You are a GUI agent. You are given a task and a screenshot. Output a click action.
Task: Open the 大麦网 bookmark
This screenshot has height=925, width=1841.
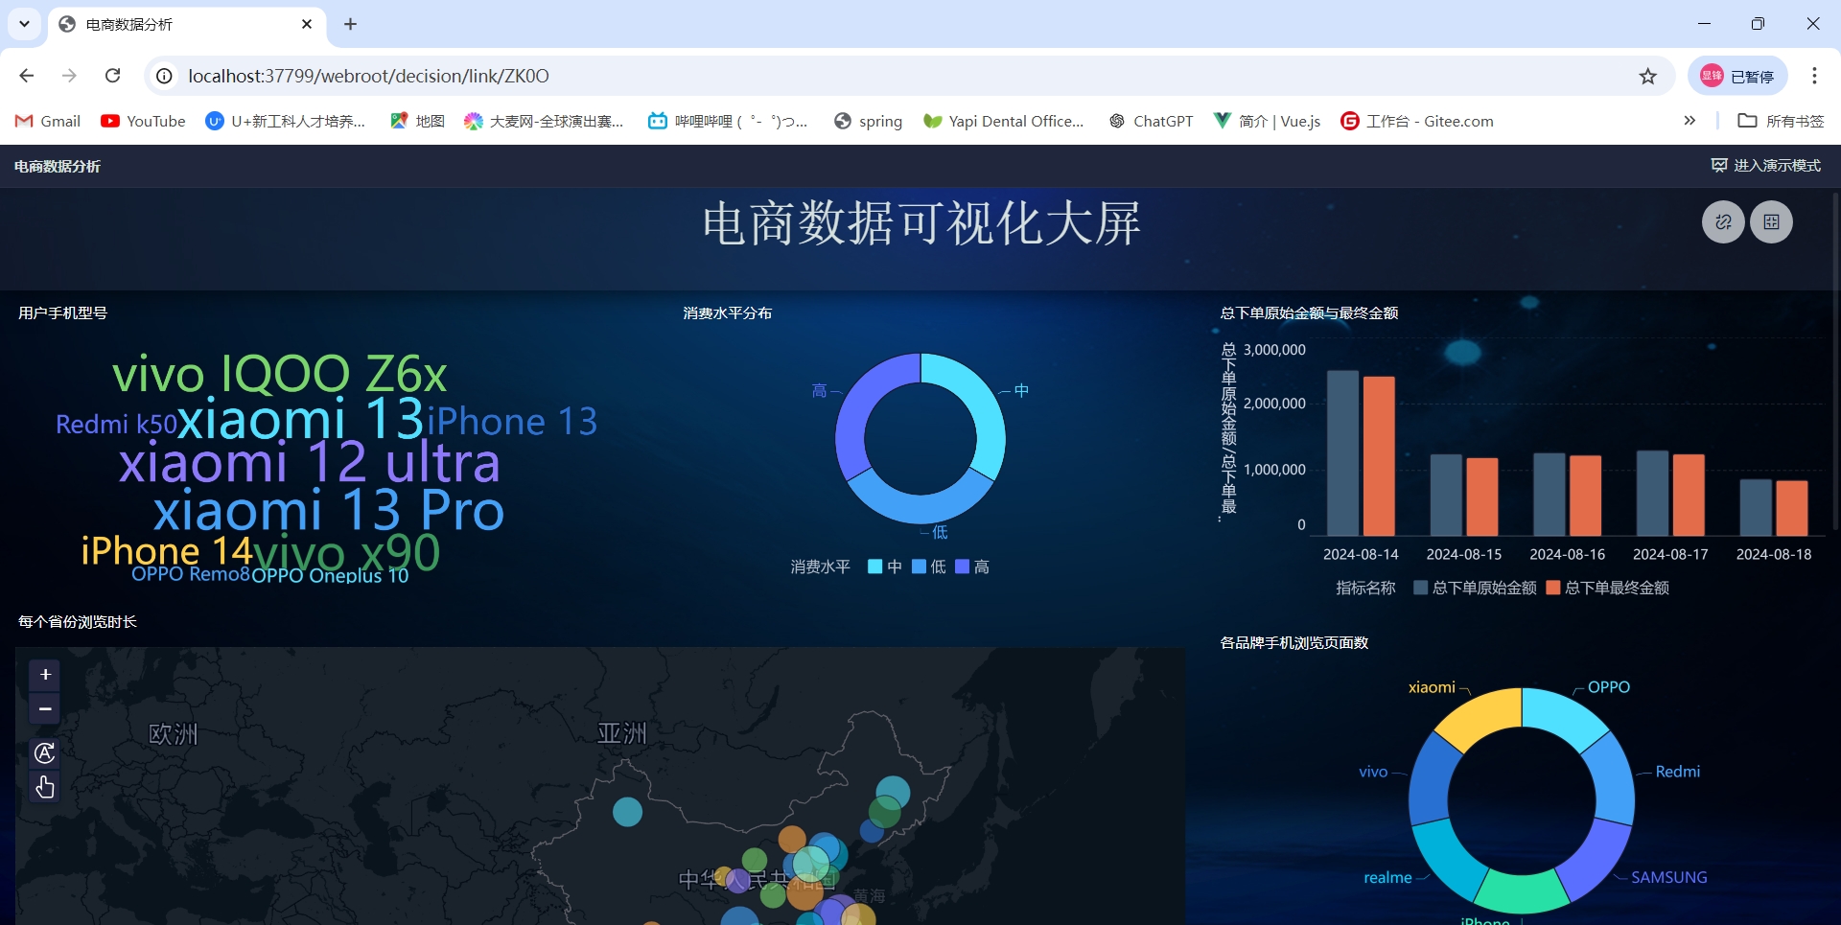pos(544,121)
